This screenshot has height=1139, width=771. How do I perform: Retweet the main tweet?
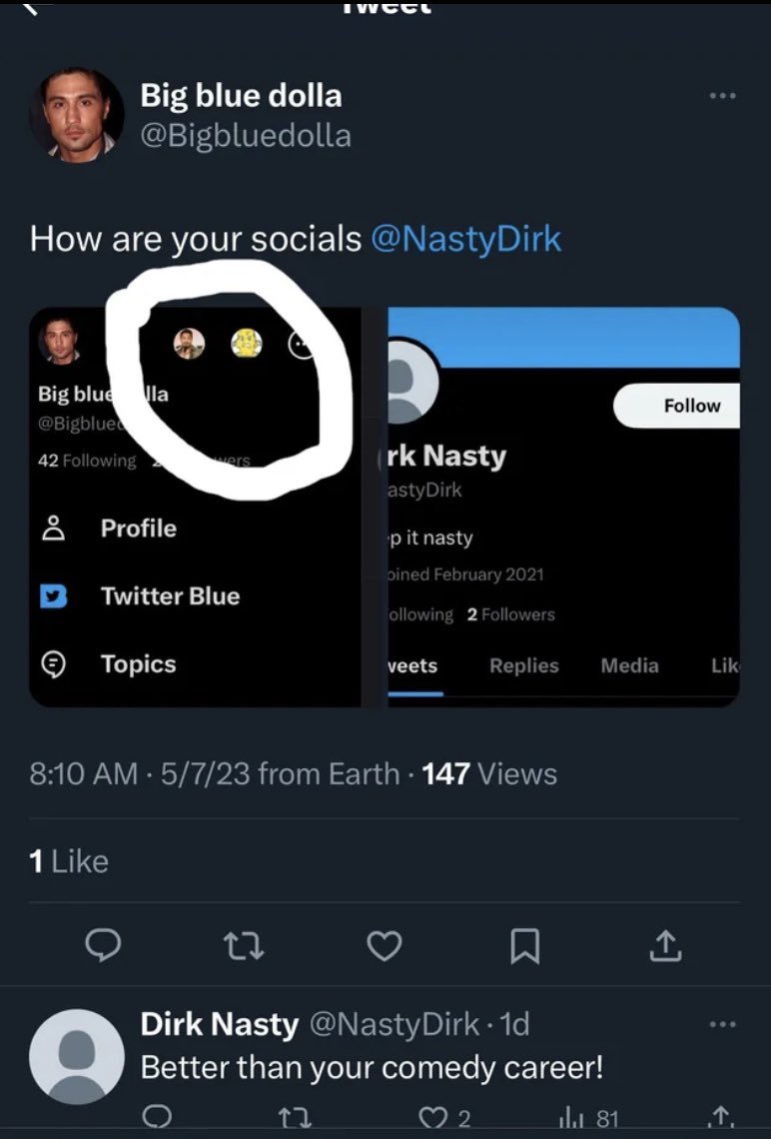click(244, 945)
